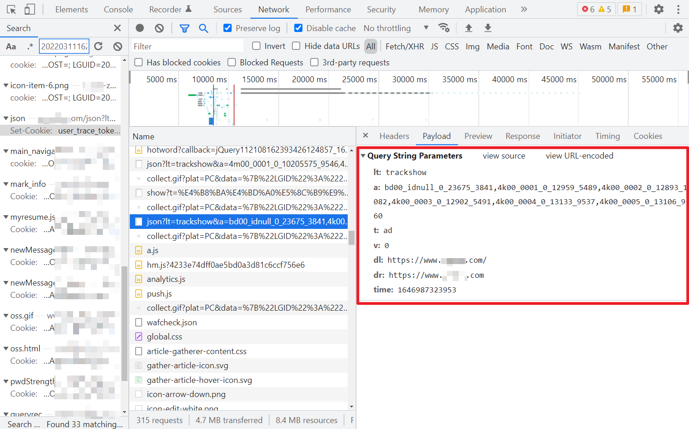
Task: Refresh the search results
Action: 98,46
